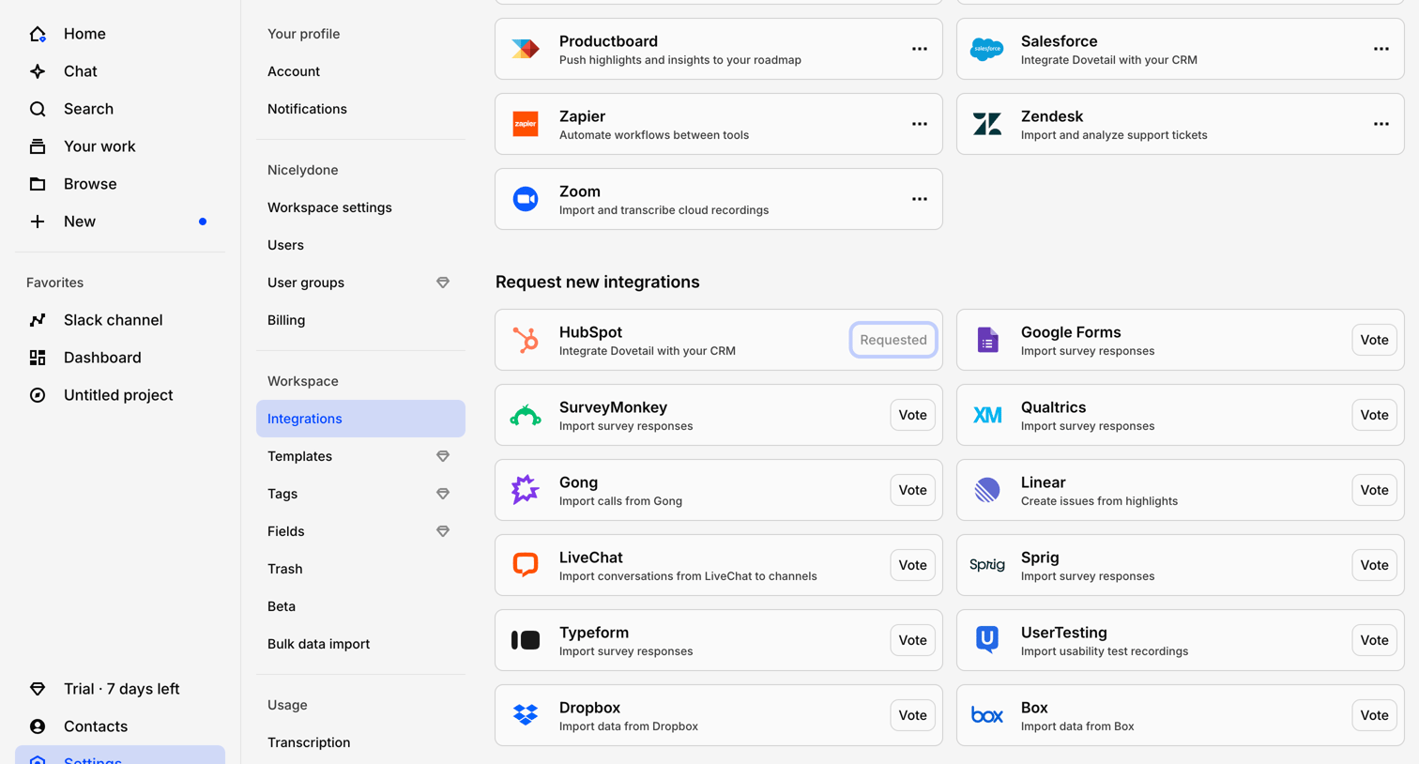Open Beta settings page

(360, 606)
